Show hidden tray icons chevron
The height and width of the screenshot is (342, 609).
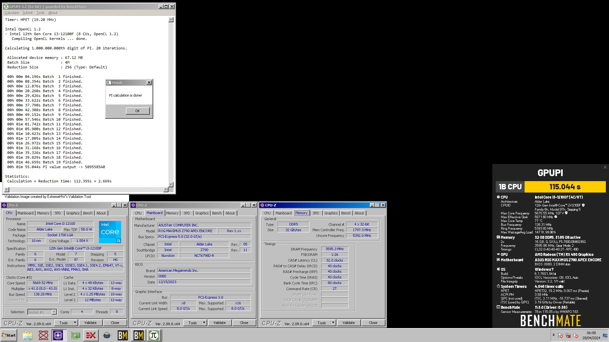pos(553,335)
